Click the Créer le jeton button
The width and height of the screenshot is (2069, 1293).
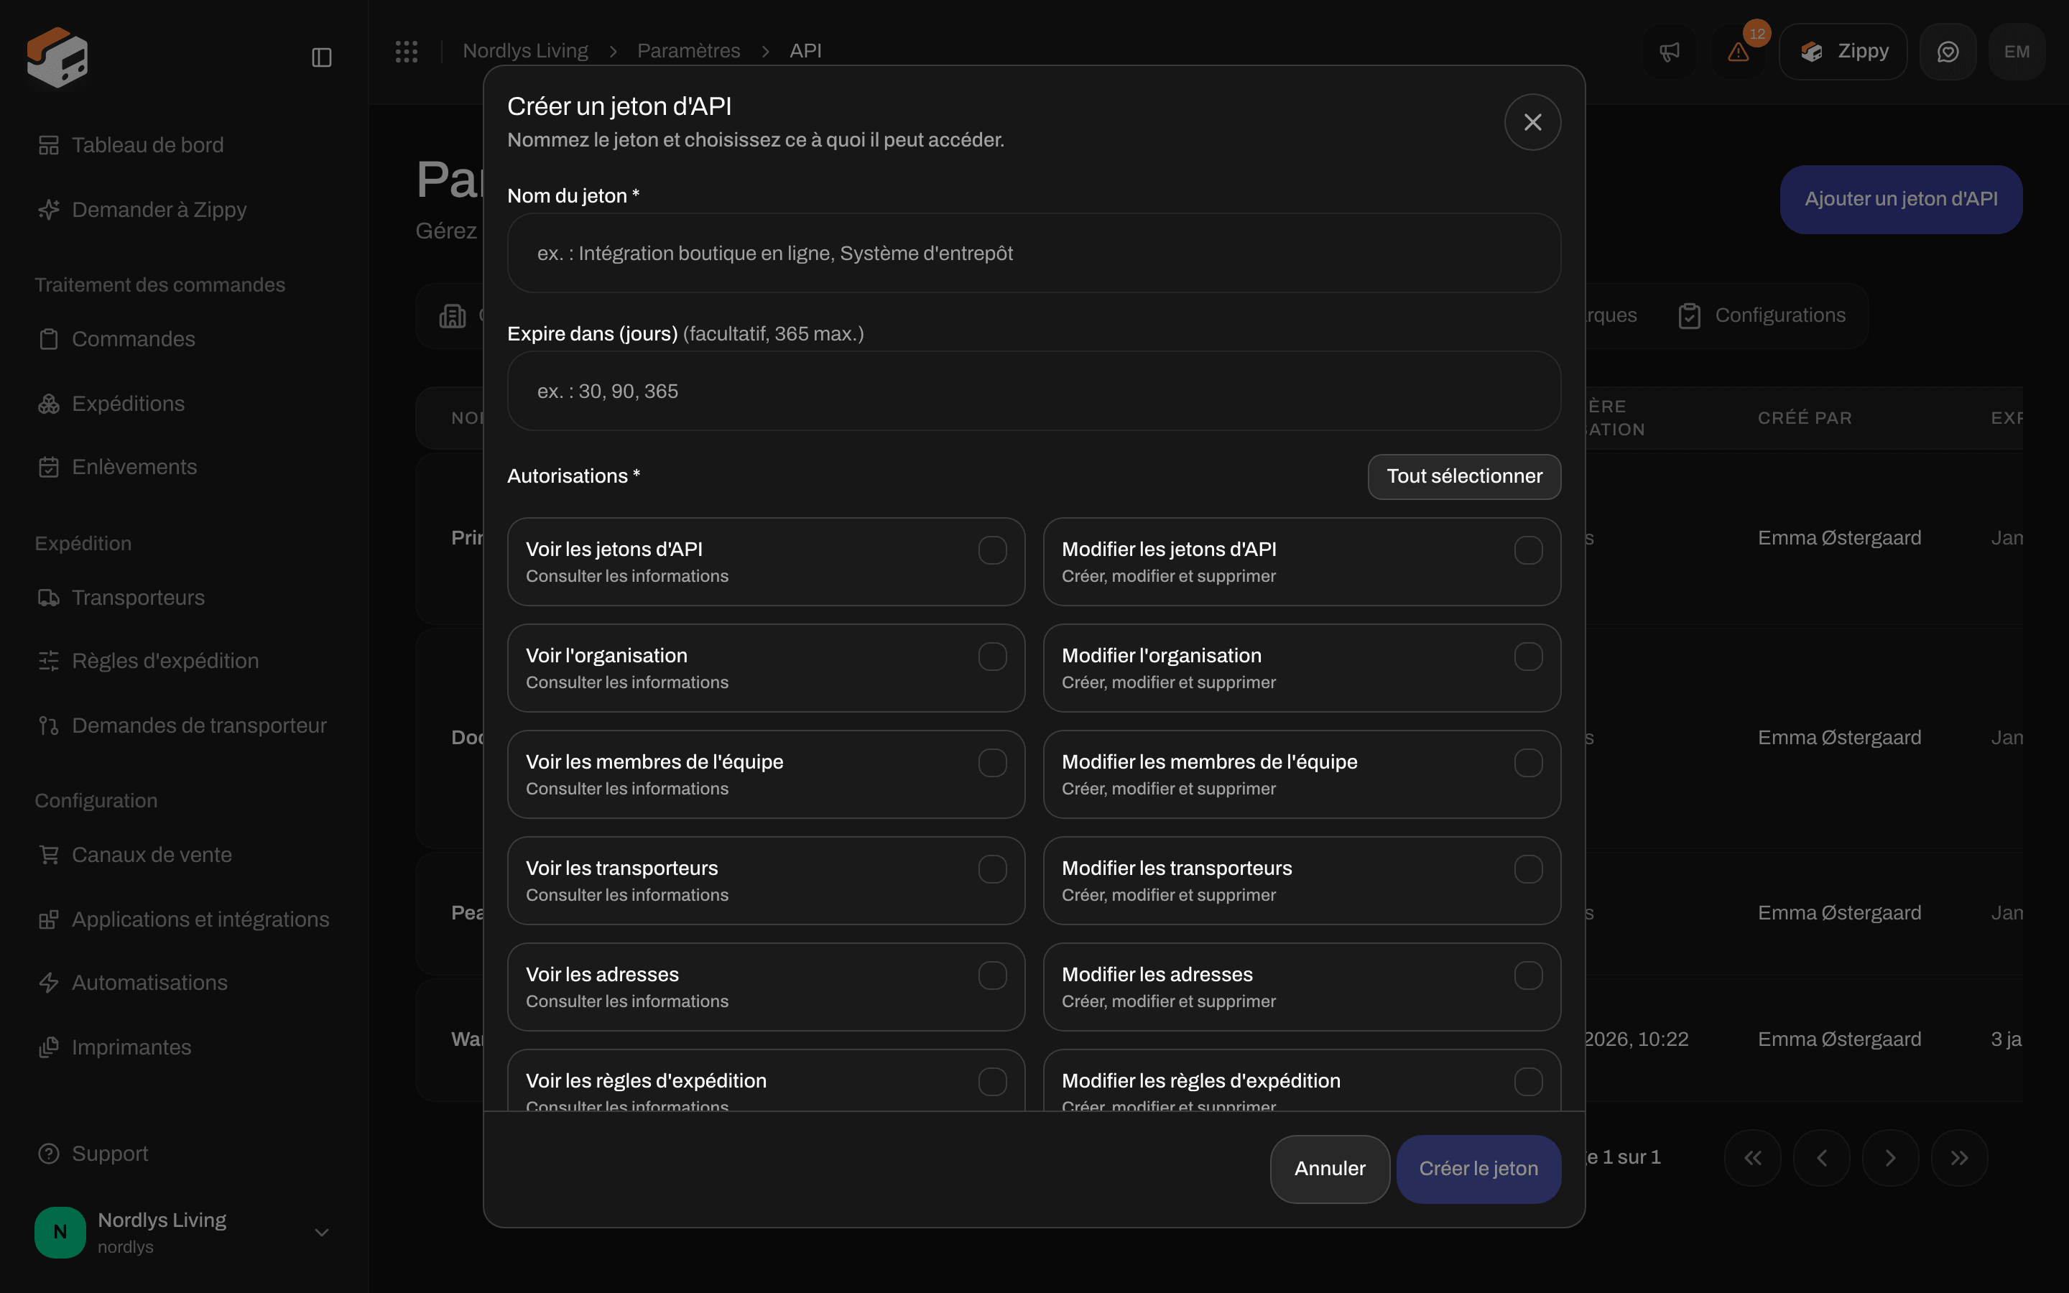point(1478,1169)
